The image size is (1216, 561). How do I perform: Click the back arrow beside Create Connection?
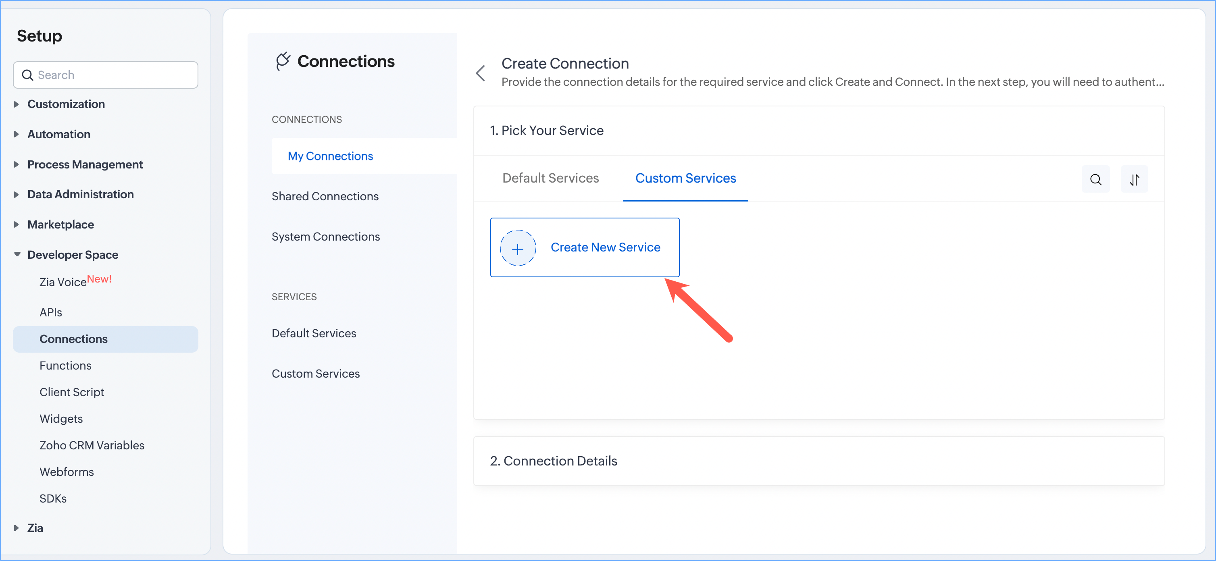[x=481, y=73]
